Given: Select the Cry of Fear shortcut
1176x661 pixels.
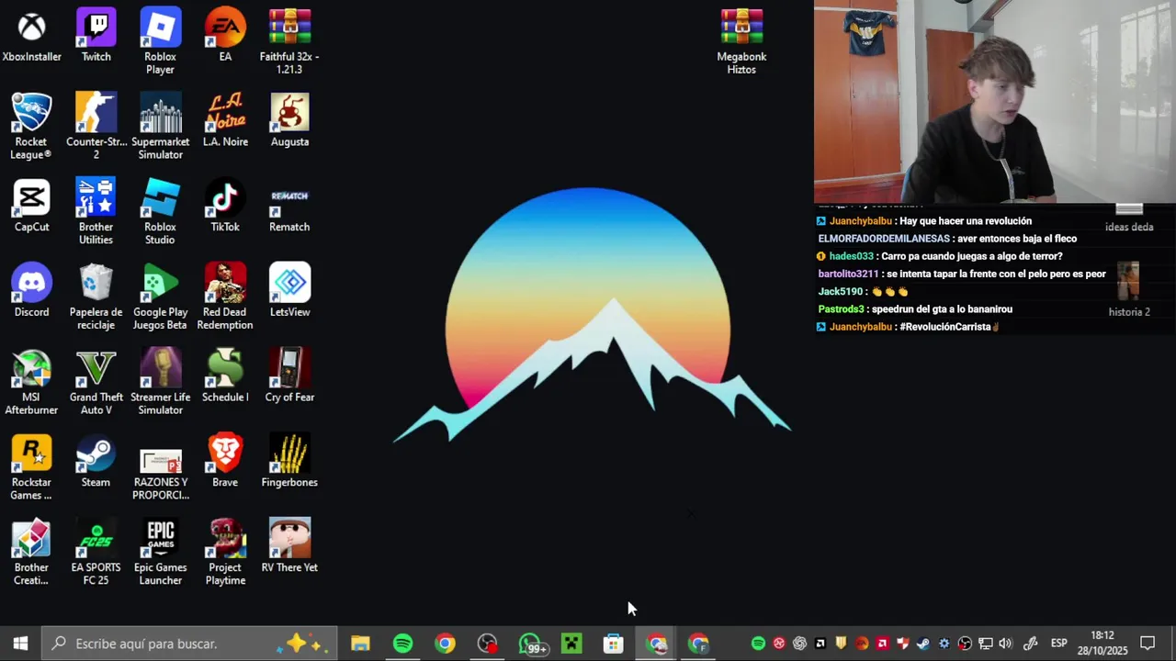Looking at the screenshot, I should pyautogui.click(x=289, y=376).
